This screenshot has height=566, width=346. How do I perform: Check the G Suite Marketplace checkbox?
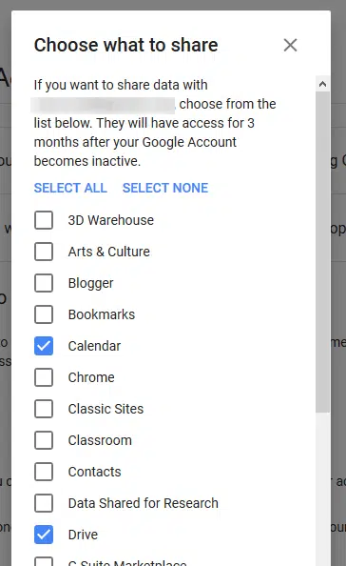click(44, 561)
